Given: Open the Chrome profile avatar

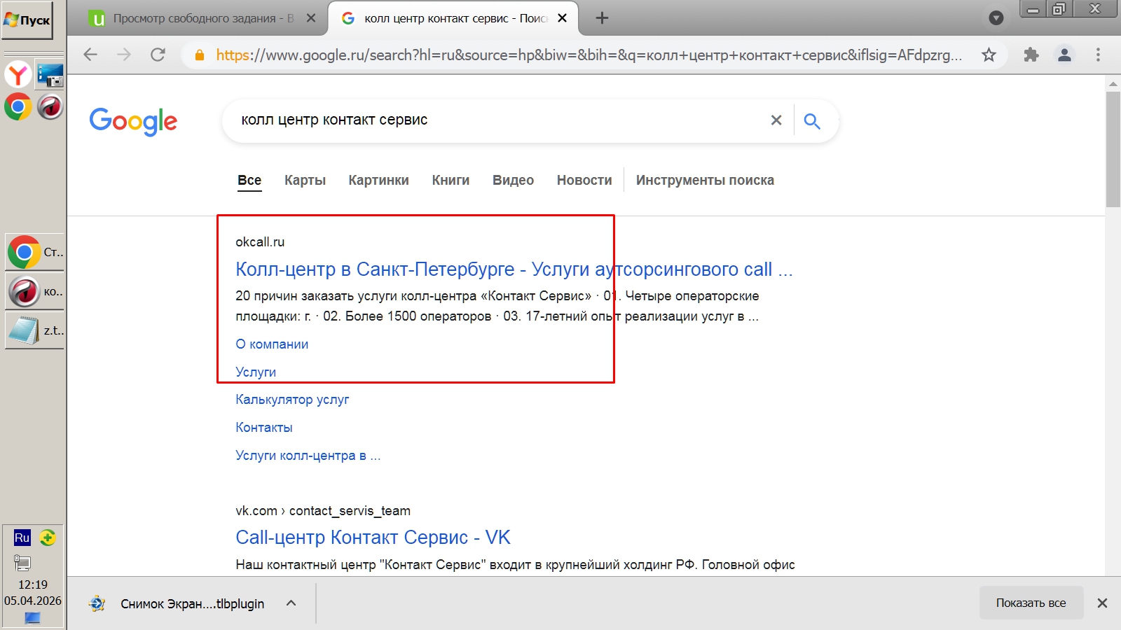Looking at the screenshot, I should tap(1064, 55).
